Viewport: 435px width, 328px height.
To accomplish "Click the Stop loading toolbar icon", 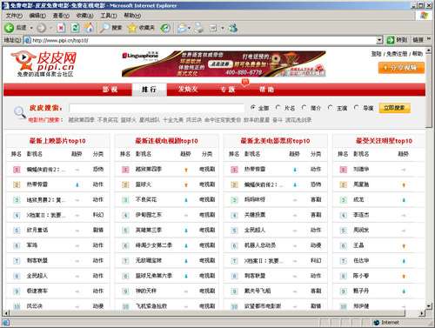I will 61,28.
